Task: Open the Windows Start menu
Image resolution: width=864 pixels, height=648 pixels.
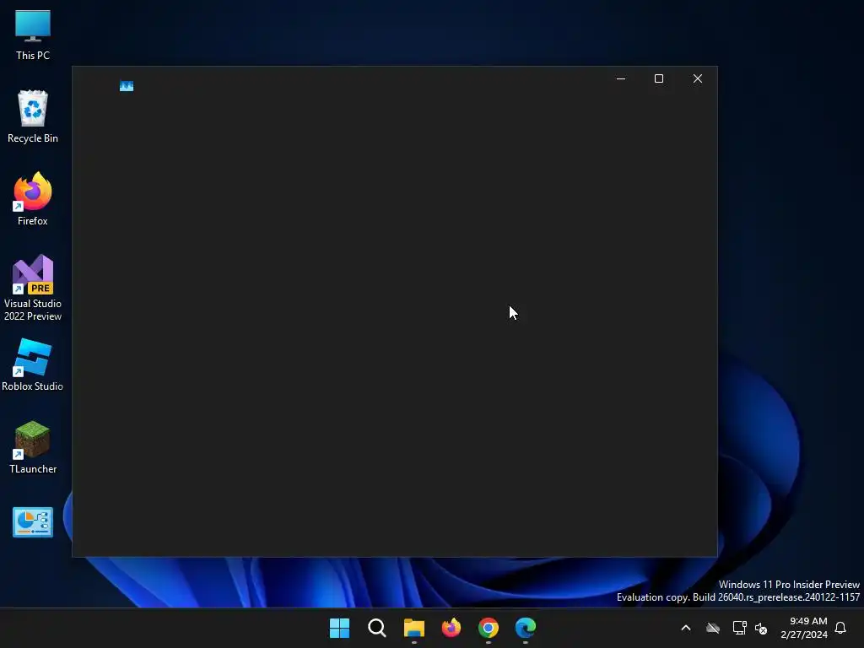Action: pyautogui.click(x=339, y=628)
